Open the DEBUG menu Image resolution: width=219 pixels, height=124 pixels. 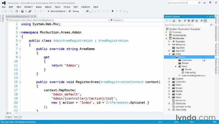pyautogui.click(x=48, y=7)
